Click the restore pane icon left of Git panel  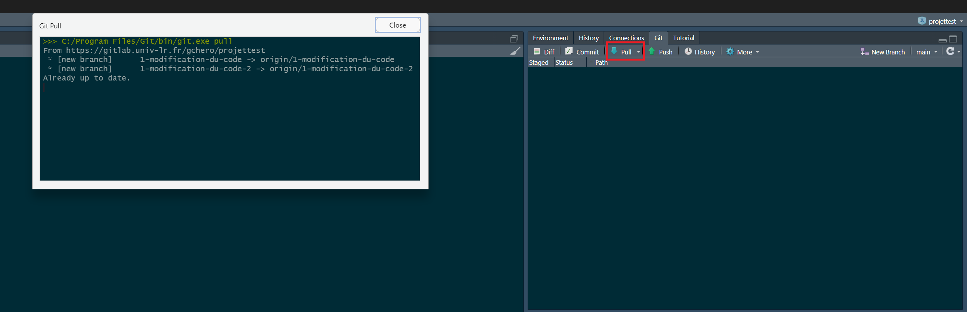[x=514, y=39]
